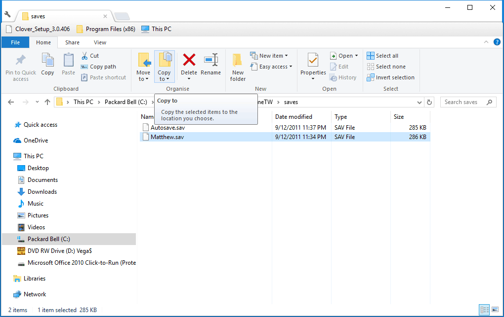
Task: Open Help with the question mark icon
Action: tap(497, 42)
